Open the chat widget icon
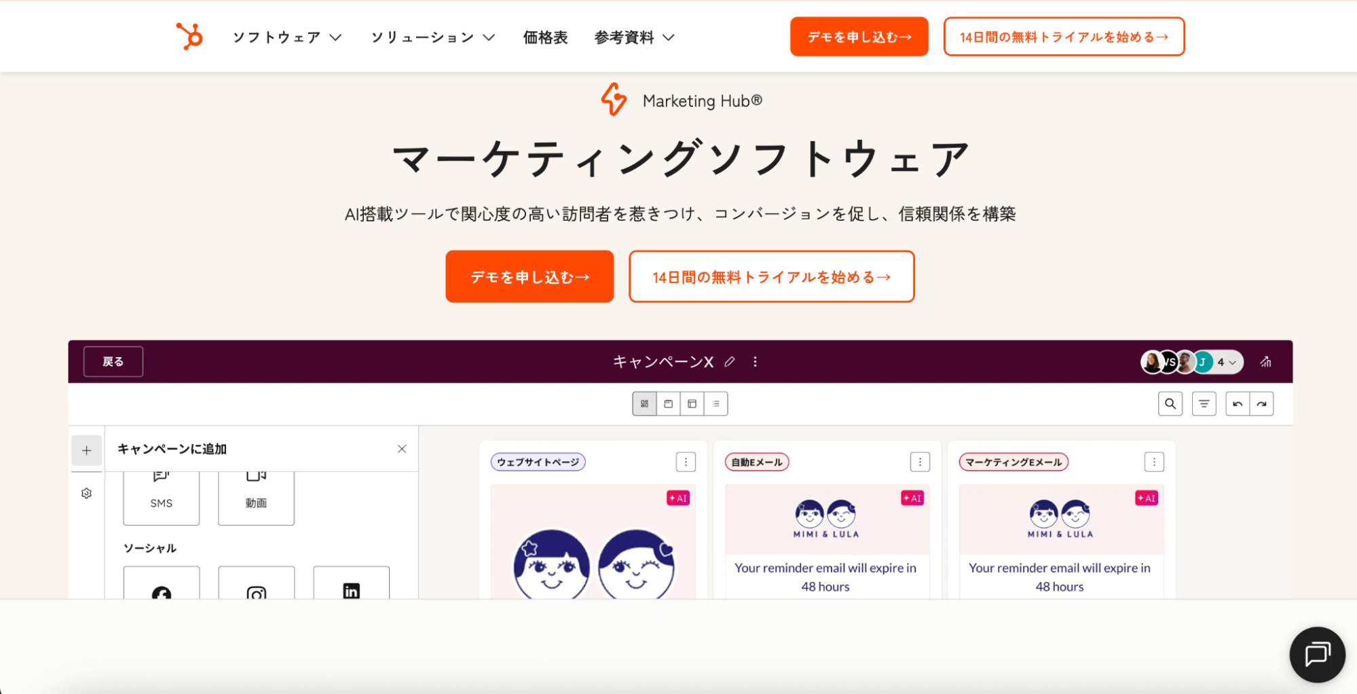The height and width of the screenshot is (694, 1357). click(x=1317, y=654)
